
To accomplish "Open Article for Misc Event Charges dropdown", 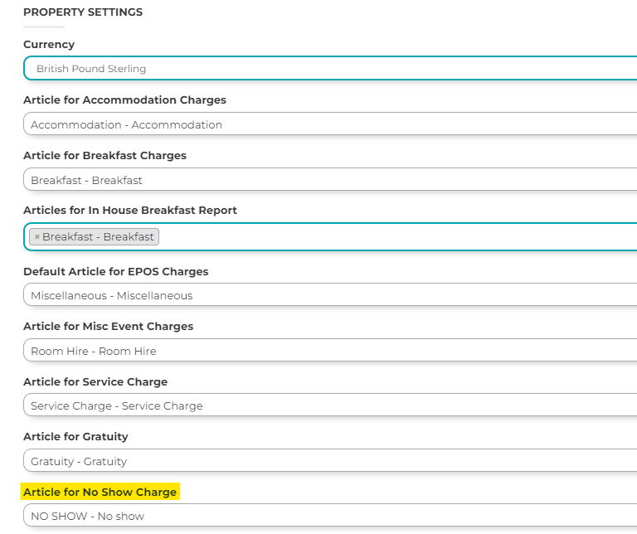I will click(x=330, y=351).
